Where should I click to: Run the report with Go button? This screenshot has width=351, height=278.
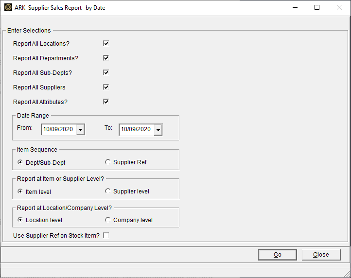(278, 255)
